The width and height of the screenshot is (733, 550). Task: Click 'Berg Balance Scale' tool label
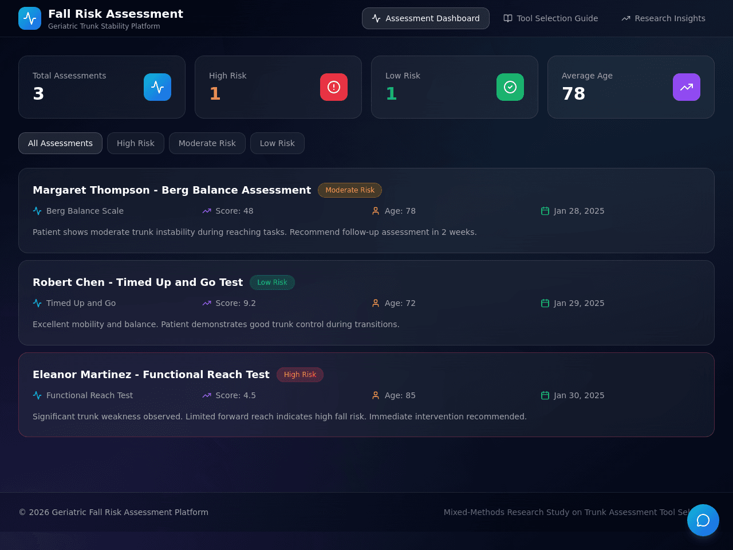85,211
